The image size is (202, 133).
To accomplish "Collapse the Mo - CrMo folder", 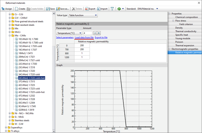I will point(10,36).
